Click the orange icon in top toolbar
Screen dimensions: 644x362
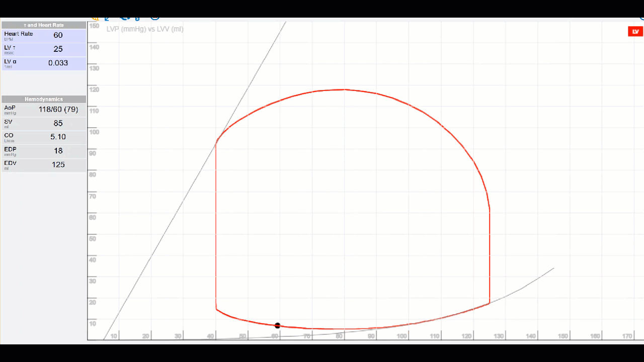click(x=95, y=19)
